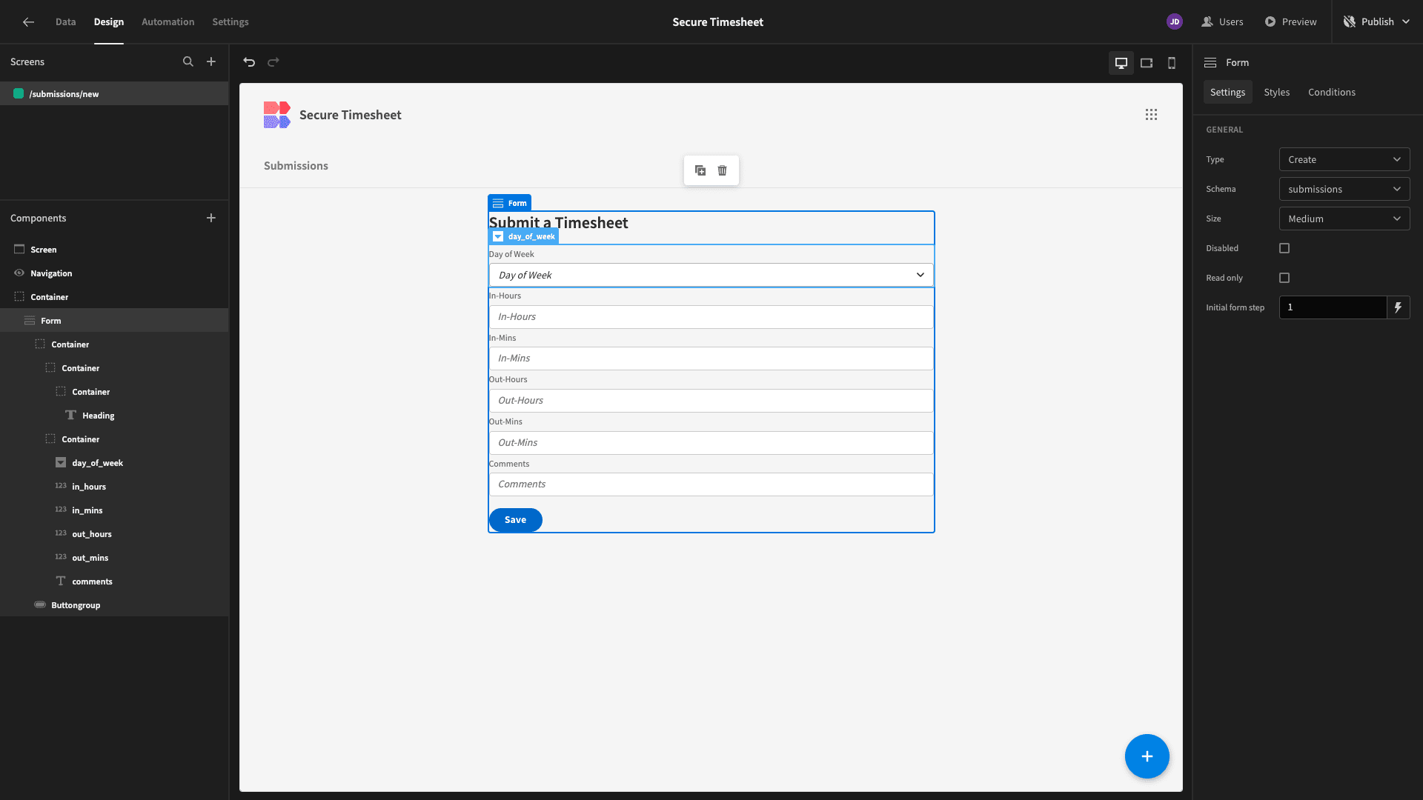Switch to tablet preview size
Viewport: 1423px width, 800px height.
coord(1147,63)
